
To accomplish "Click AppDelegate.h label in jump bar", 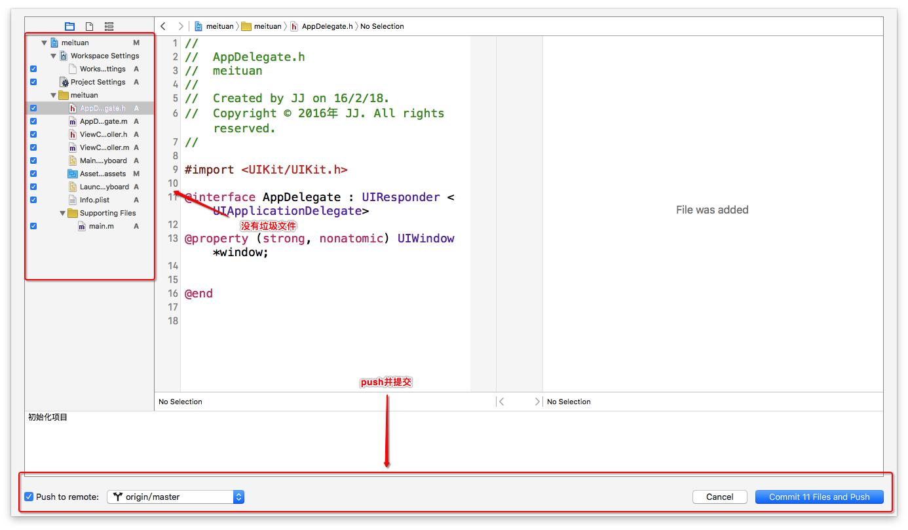I will [x=327, y=26].
